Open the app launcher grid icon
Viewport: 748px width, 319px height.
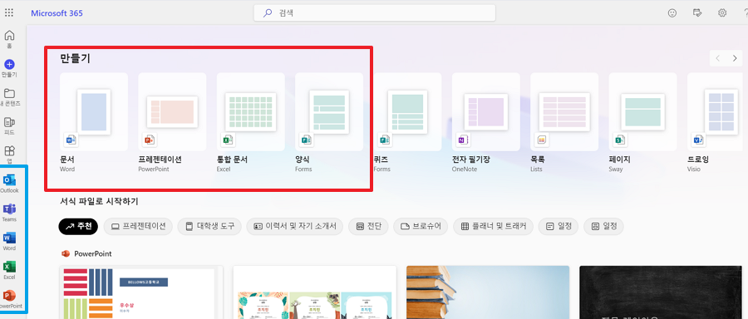pyautogui.click(x=9, y=12)
